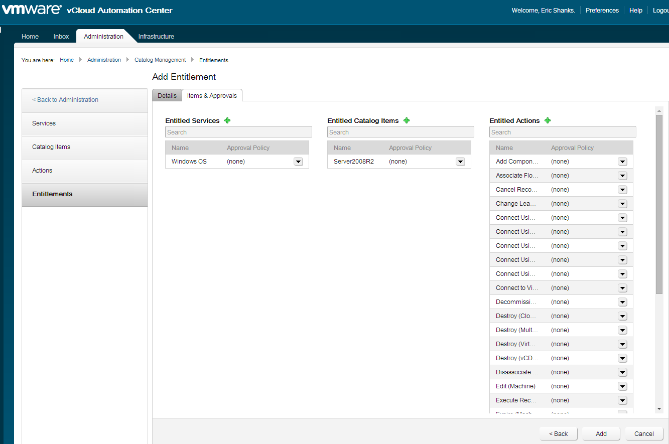Open the Infrastructure tab

[x=156, y=37]
